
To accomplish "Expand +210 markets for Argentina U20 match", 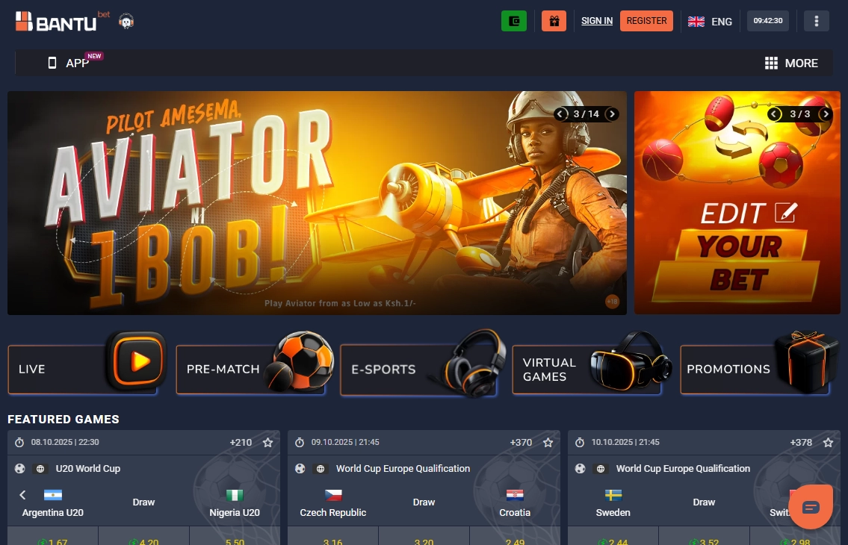I will point(241,442).
